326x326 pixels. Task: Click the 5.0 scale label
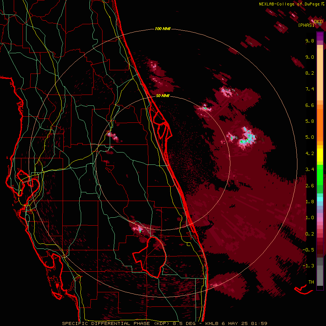(310, 137)
